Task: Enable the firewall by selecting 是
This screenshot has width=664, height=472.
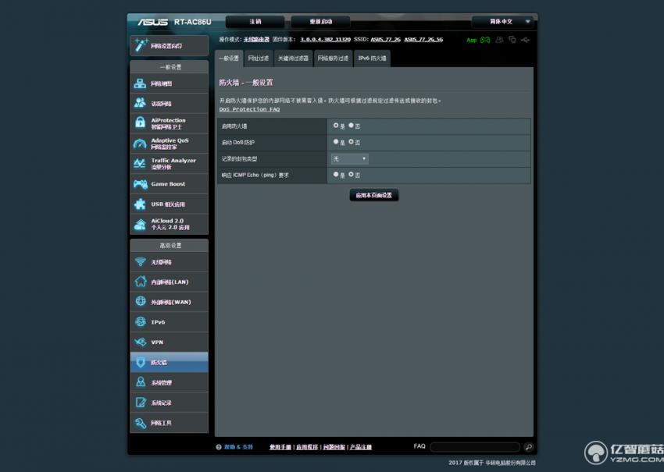Action: 335,126
